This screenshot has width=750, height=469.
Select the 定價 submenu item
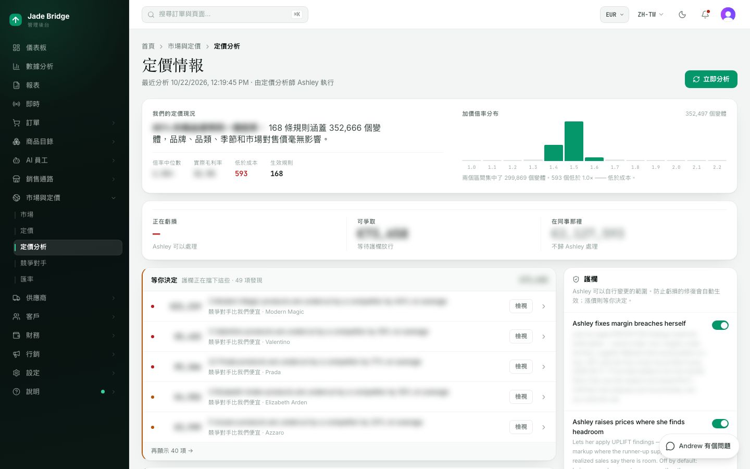click(68, 230)
